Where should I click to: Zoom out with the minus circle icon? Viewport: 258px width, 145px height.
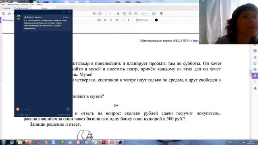(x=130, y=14)
